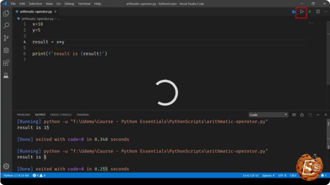This screenshot has height=185, width=330.
Task: Split the editor with split icon
Action: 318,11
